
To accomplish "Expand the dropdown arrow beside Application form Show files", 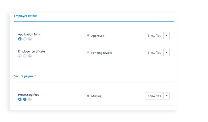I will pyautogui.click(x=166, y=36).
